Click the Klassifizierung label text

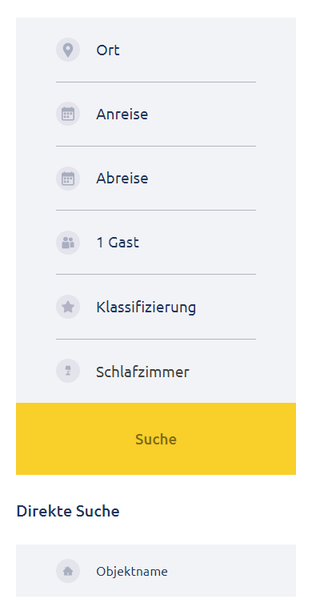146,307
